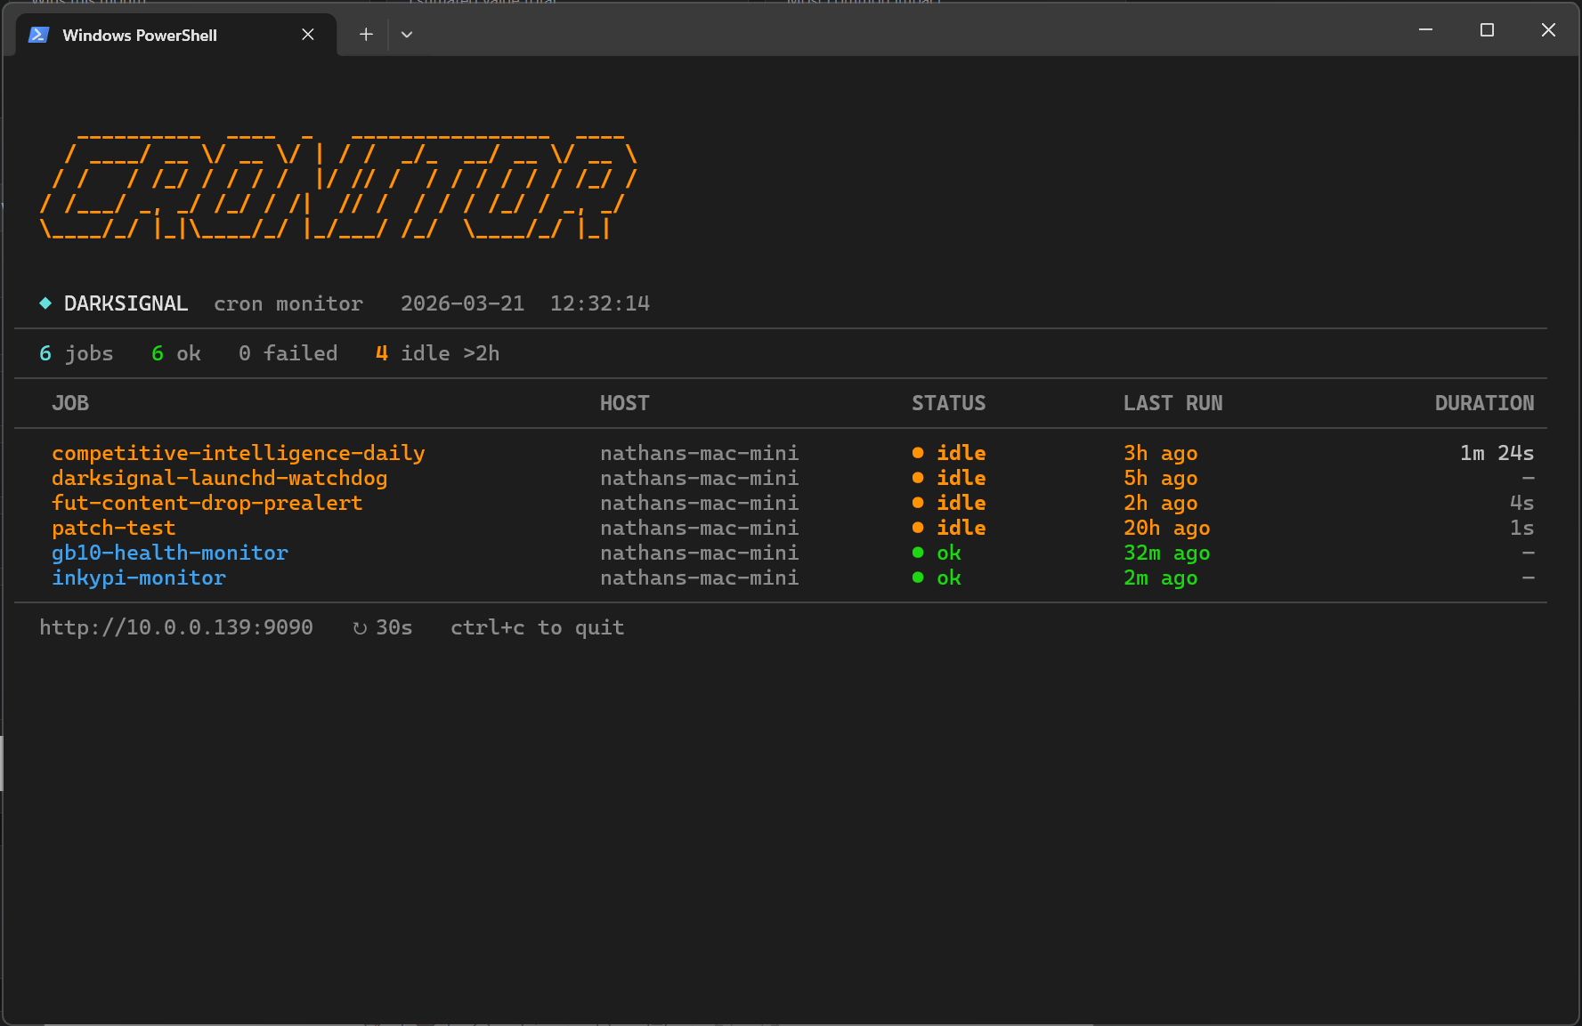Click the time 12:32:14
1582x1026 pixels.
point(600,303)
